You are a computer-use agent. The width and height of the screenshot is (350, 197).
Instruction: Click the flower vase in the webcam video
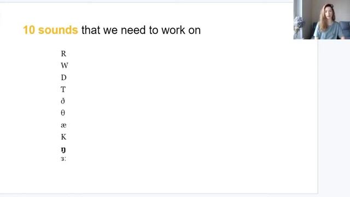[299, 26]
